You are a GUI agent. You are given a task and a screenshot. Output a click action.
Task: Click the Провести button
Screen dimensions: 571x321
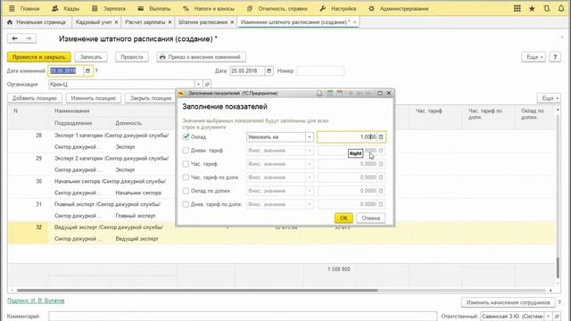[132, 57]
